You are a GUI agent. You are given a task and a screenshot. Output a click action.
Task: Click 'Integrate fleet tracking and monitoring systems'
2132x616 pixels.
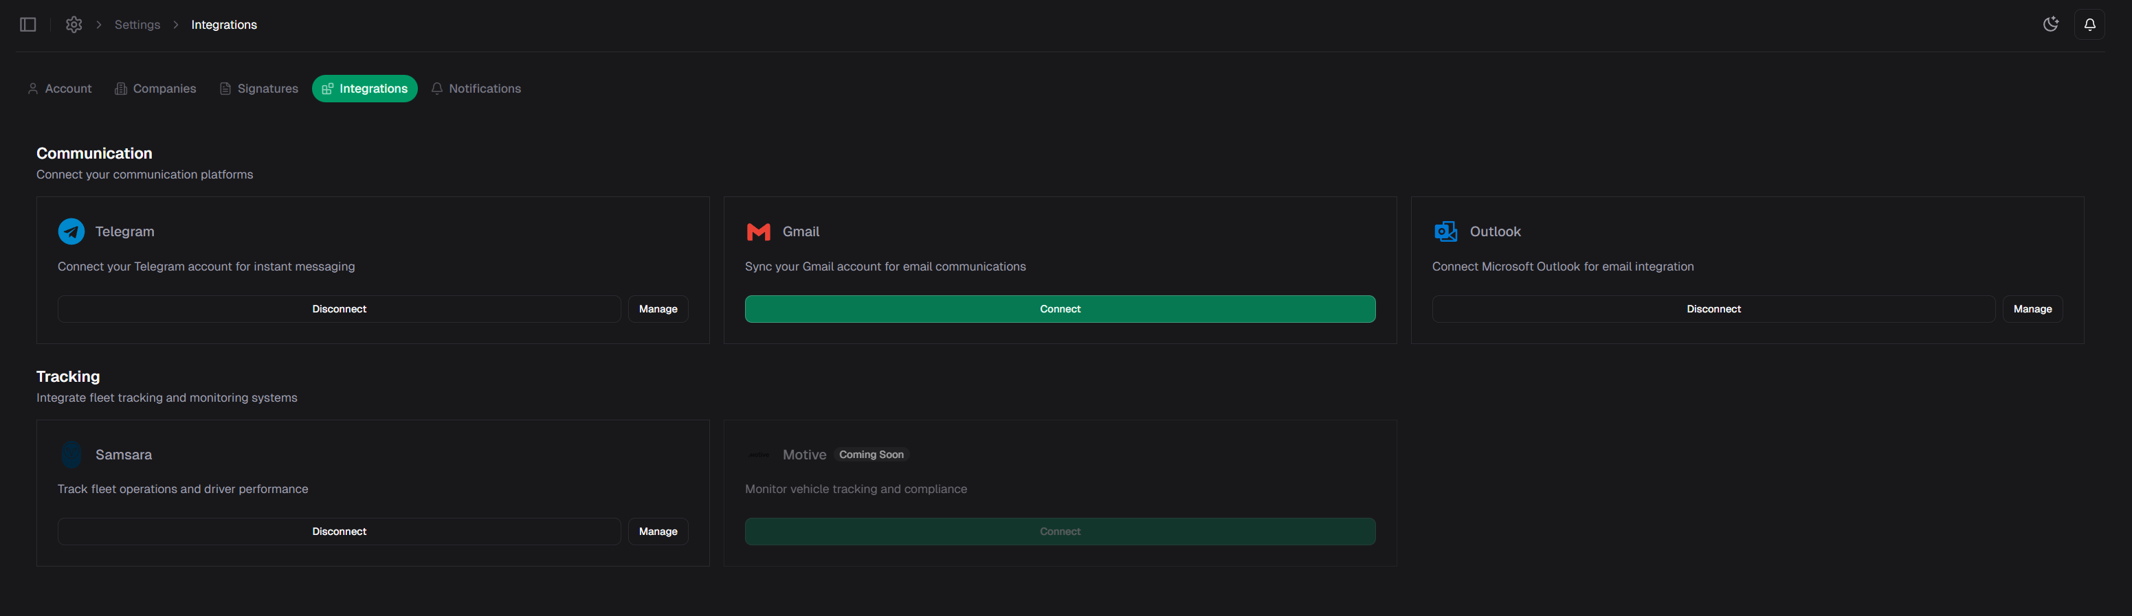(x=166, y=398)
